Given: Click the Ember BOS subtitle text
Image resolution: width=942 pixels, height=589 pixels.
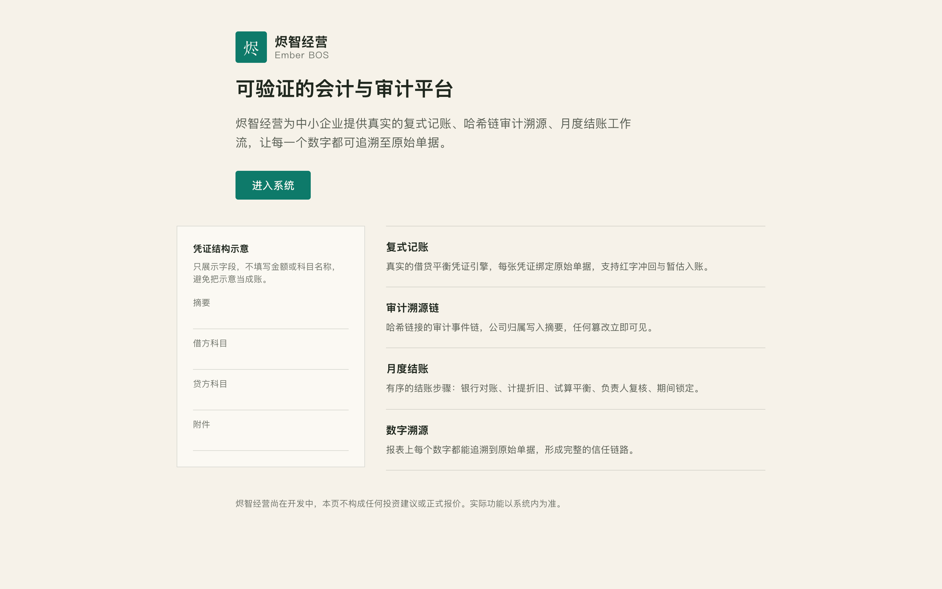Looking at the screenshot, I should (302, 55).
